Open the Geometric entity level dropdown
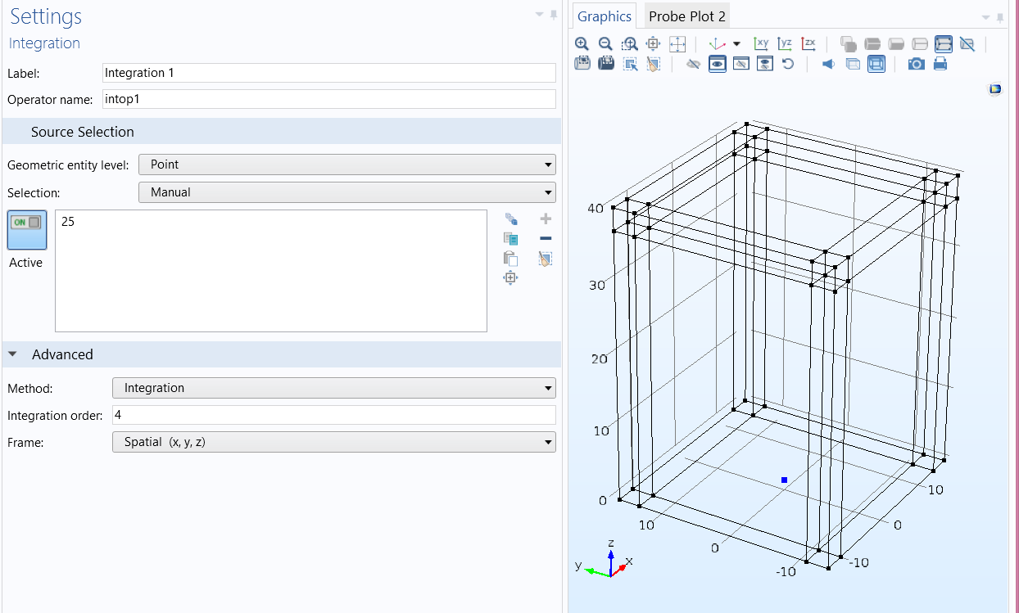 (x=347, y=165)
